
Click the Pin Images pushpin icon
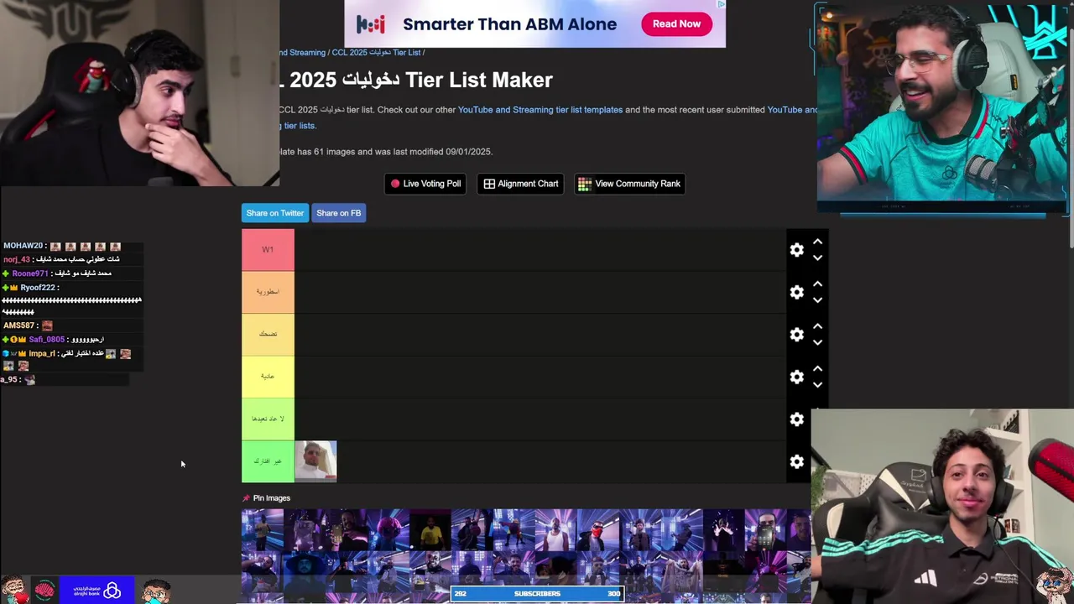pos(246,498)
